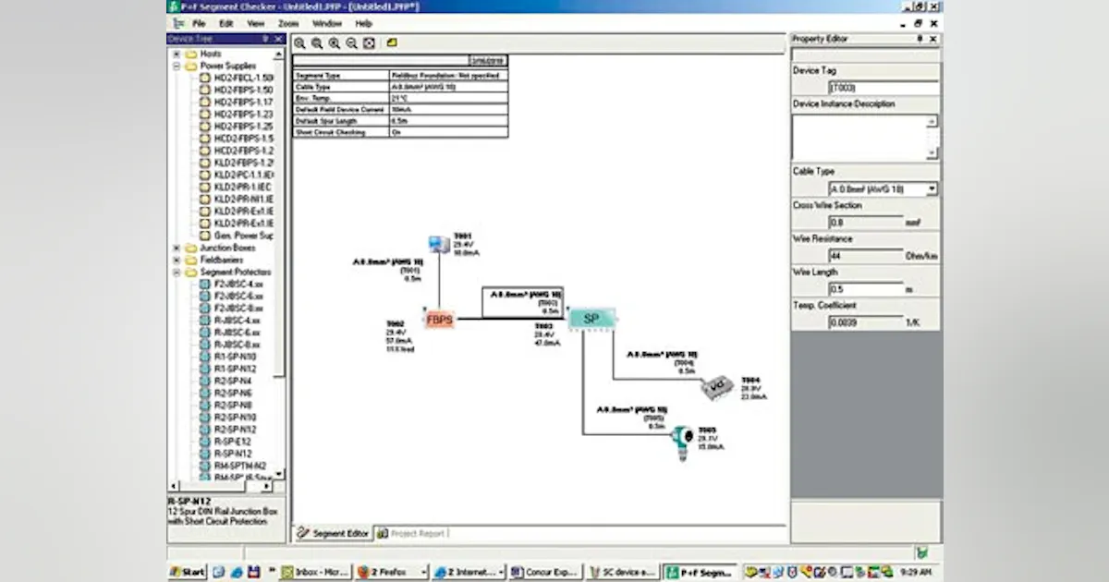Open the File menu
Screen dimensions: 1109x582
coord(199,23)
